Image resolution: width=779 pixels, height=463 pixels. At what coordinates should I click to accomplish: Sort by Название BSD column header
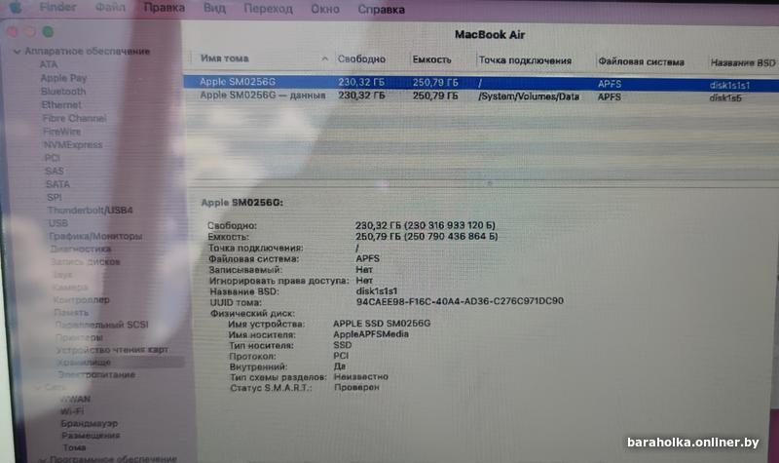743,62
